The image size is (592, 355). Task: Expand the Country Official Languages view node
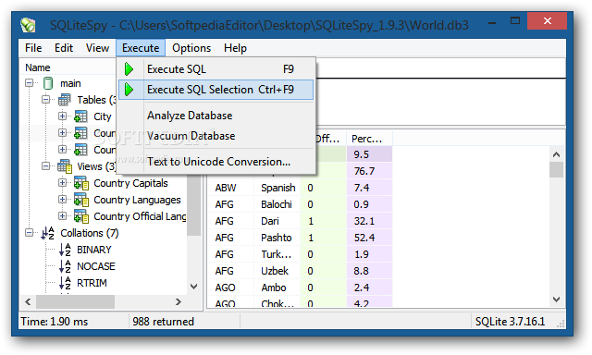click(x=63, y=215)
